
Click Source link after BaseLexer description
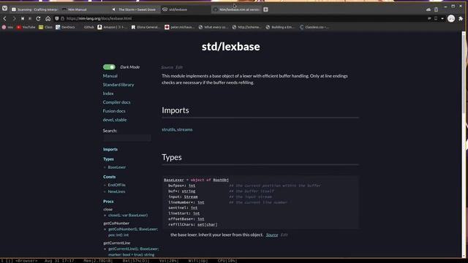point(272,235)
